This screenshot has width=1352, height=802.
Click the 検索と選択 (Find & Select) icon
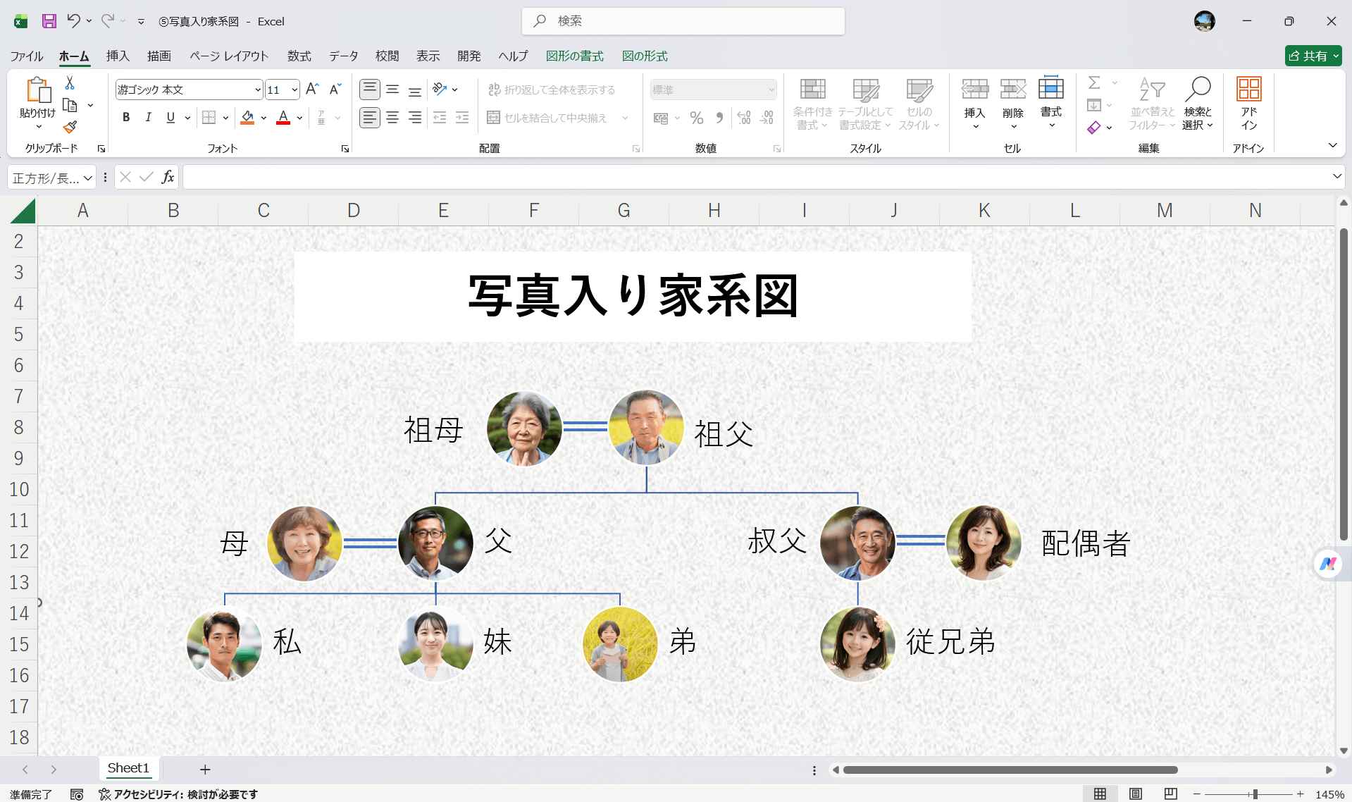(x=1198, y=104)
